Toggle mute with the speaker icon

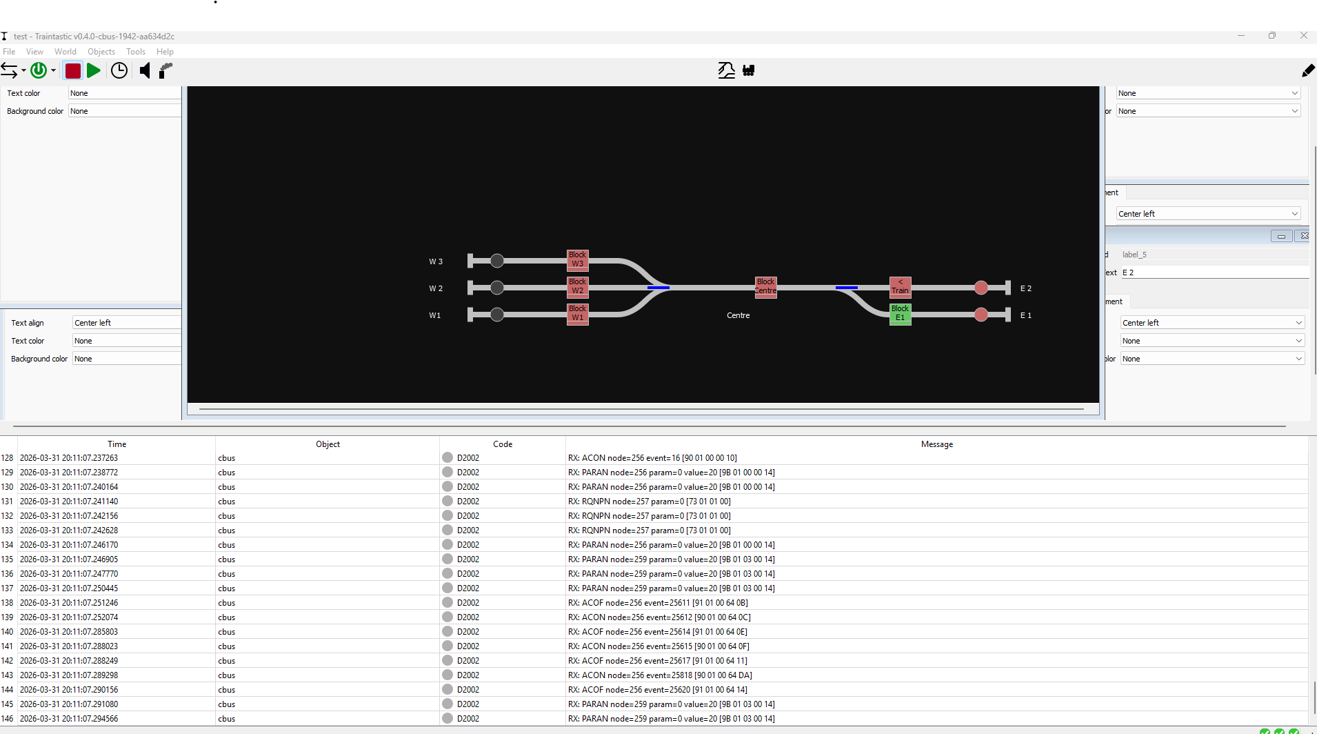(145, 70)
